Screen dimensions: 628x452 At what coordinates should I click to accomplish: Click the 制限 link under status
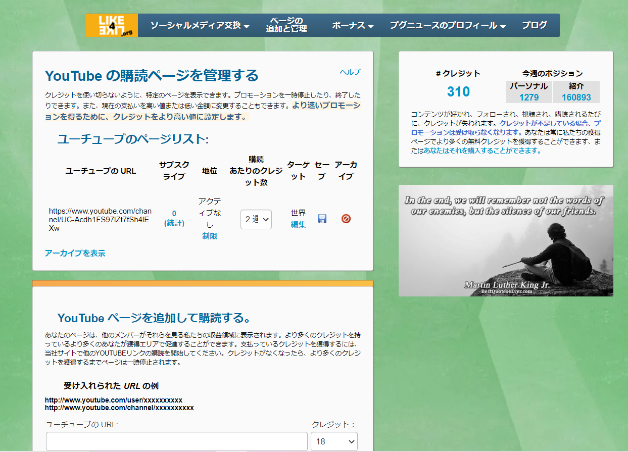[x=210, y=236]
